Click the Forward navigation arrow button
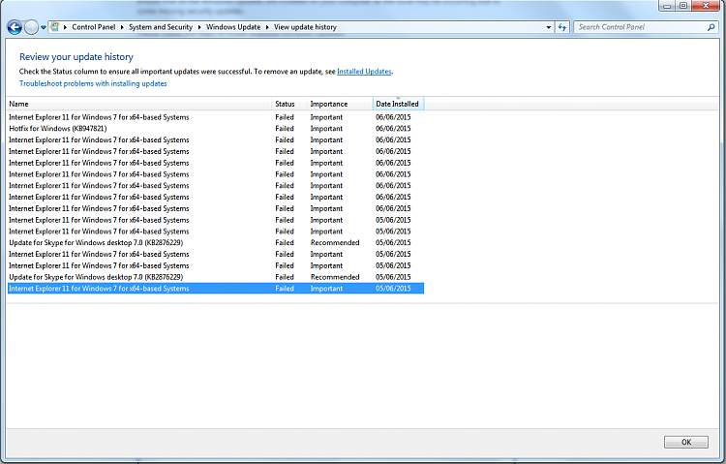The image size is (726, 464). point(31,27)
